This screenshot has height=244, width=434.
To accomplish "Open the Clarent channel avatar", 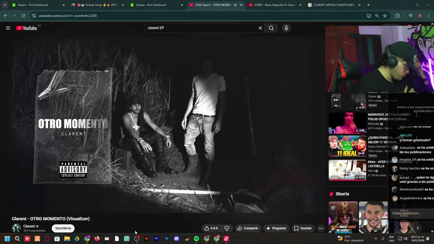I will 16,228.
